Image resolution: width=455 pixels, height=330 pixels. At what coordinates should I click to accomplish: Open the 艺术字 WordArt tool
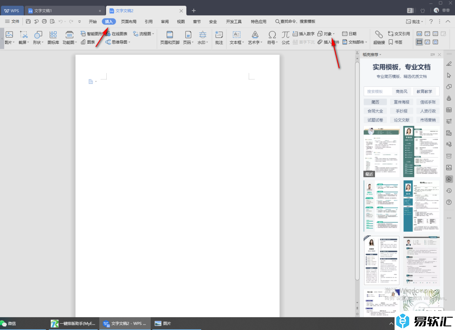(255, 35)
